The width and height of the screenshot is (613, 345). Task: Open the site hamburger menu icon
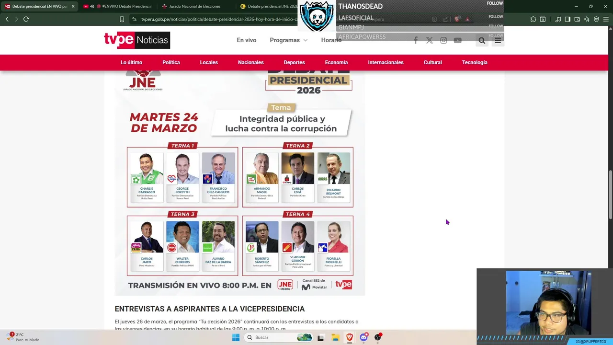pyautogui.click(x=498, y=41)
